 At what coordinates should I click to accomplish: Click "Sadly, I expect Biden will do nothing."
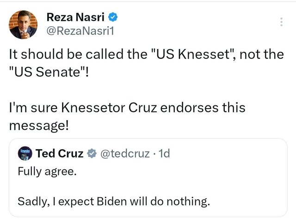click(x=114, y=201)
